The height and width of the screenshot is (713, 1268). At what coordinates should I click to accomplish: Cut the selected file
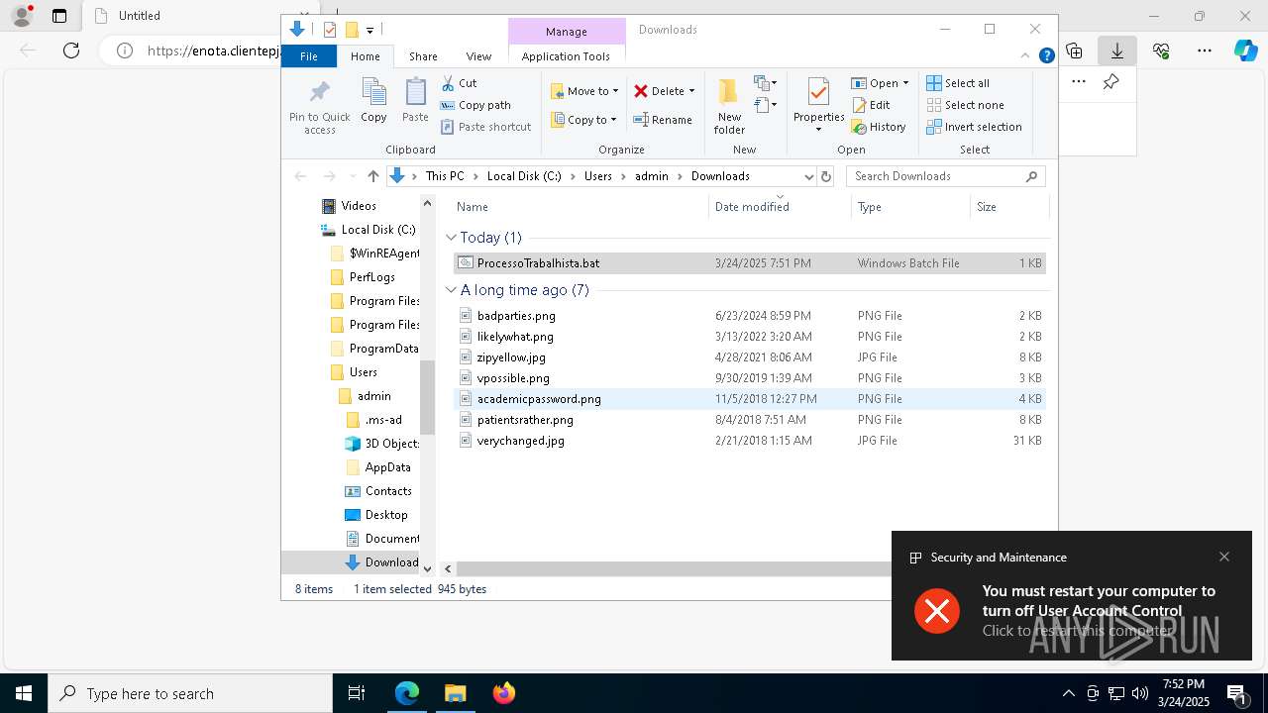(459, 83)
